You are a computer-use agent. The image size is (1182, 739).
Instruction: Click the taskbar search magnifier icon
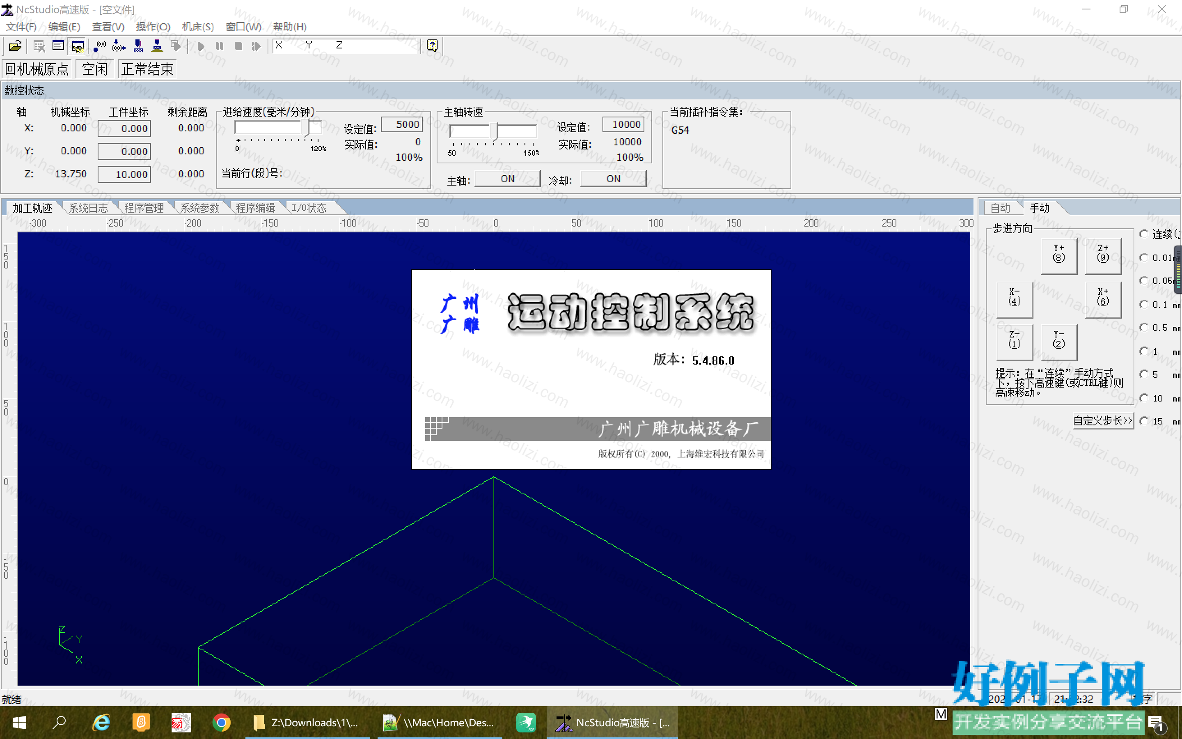coord(59,723)
